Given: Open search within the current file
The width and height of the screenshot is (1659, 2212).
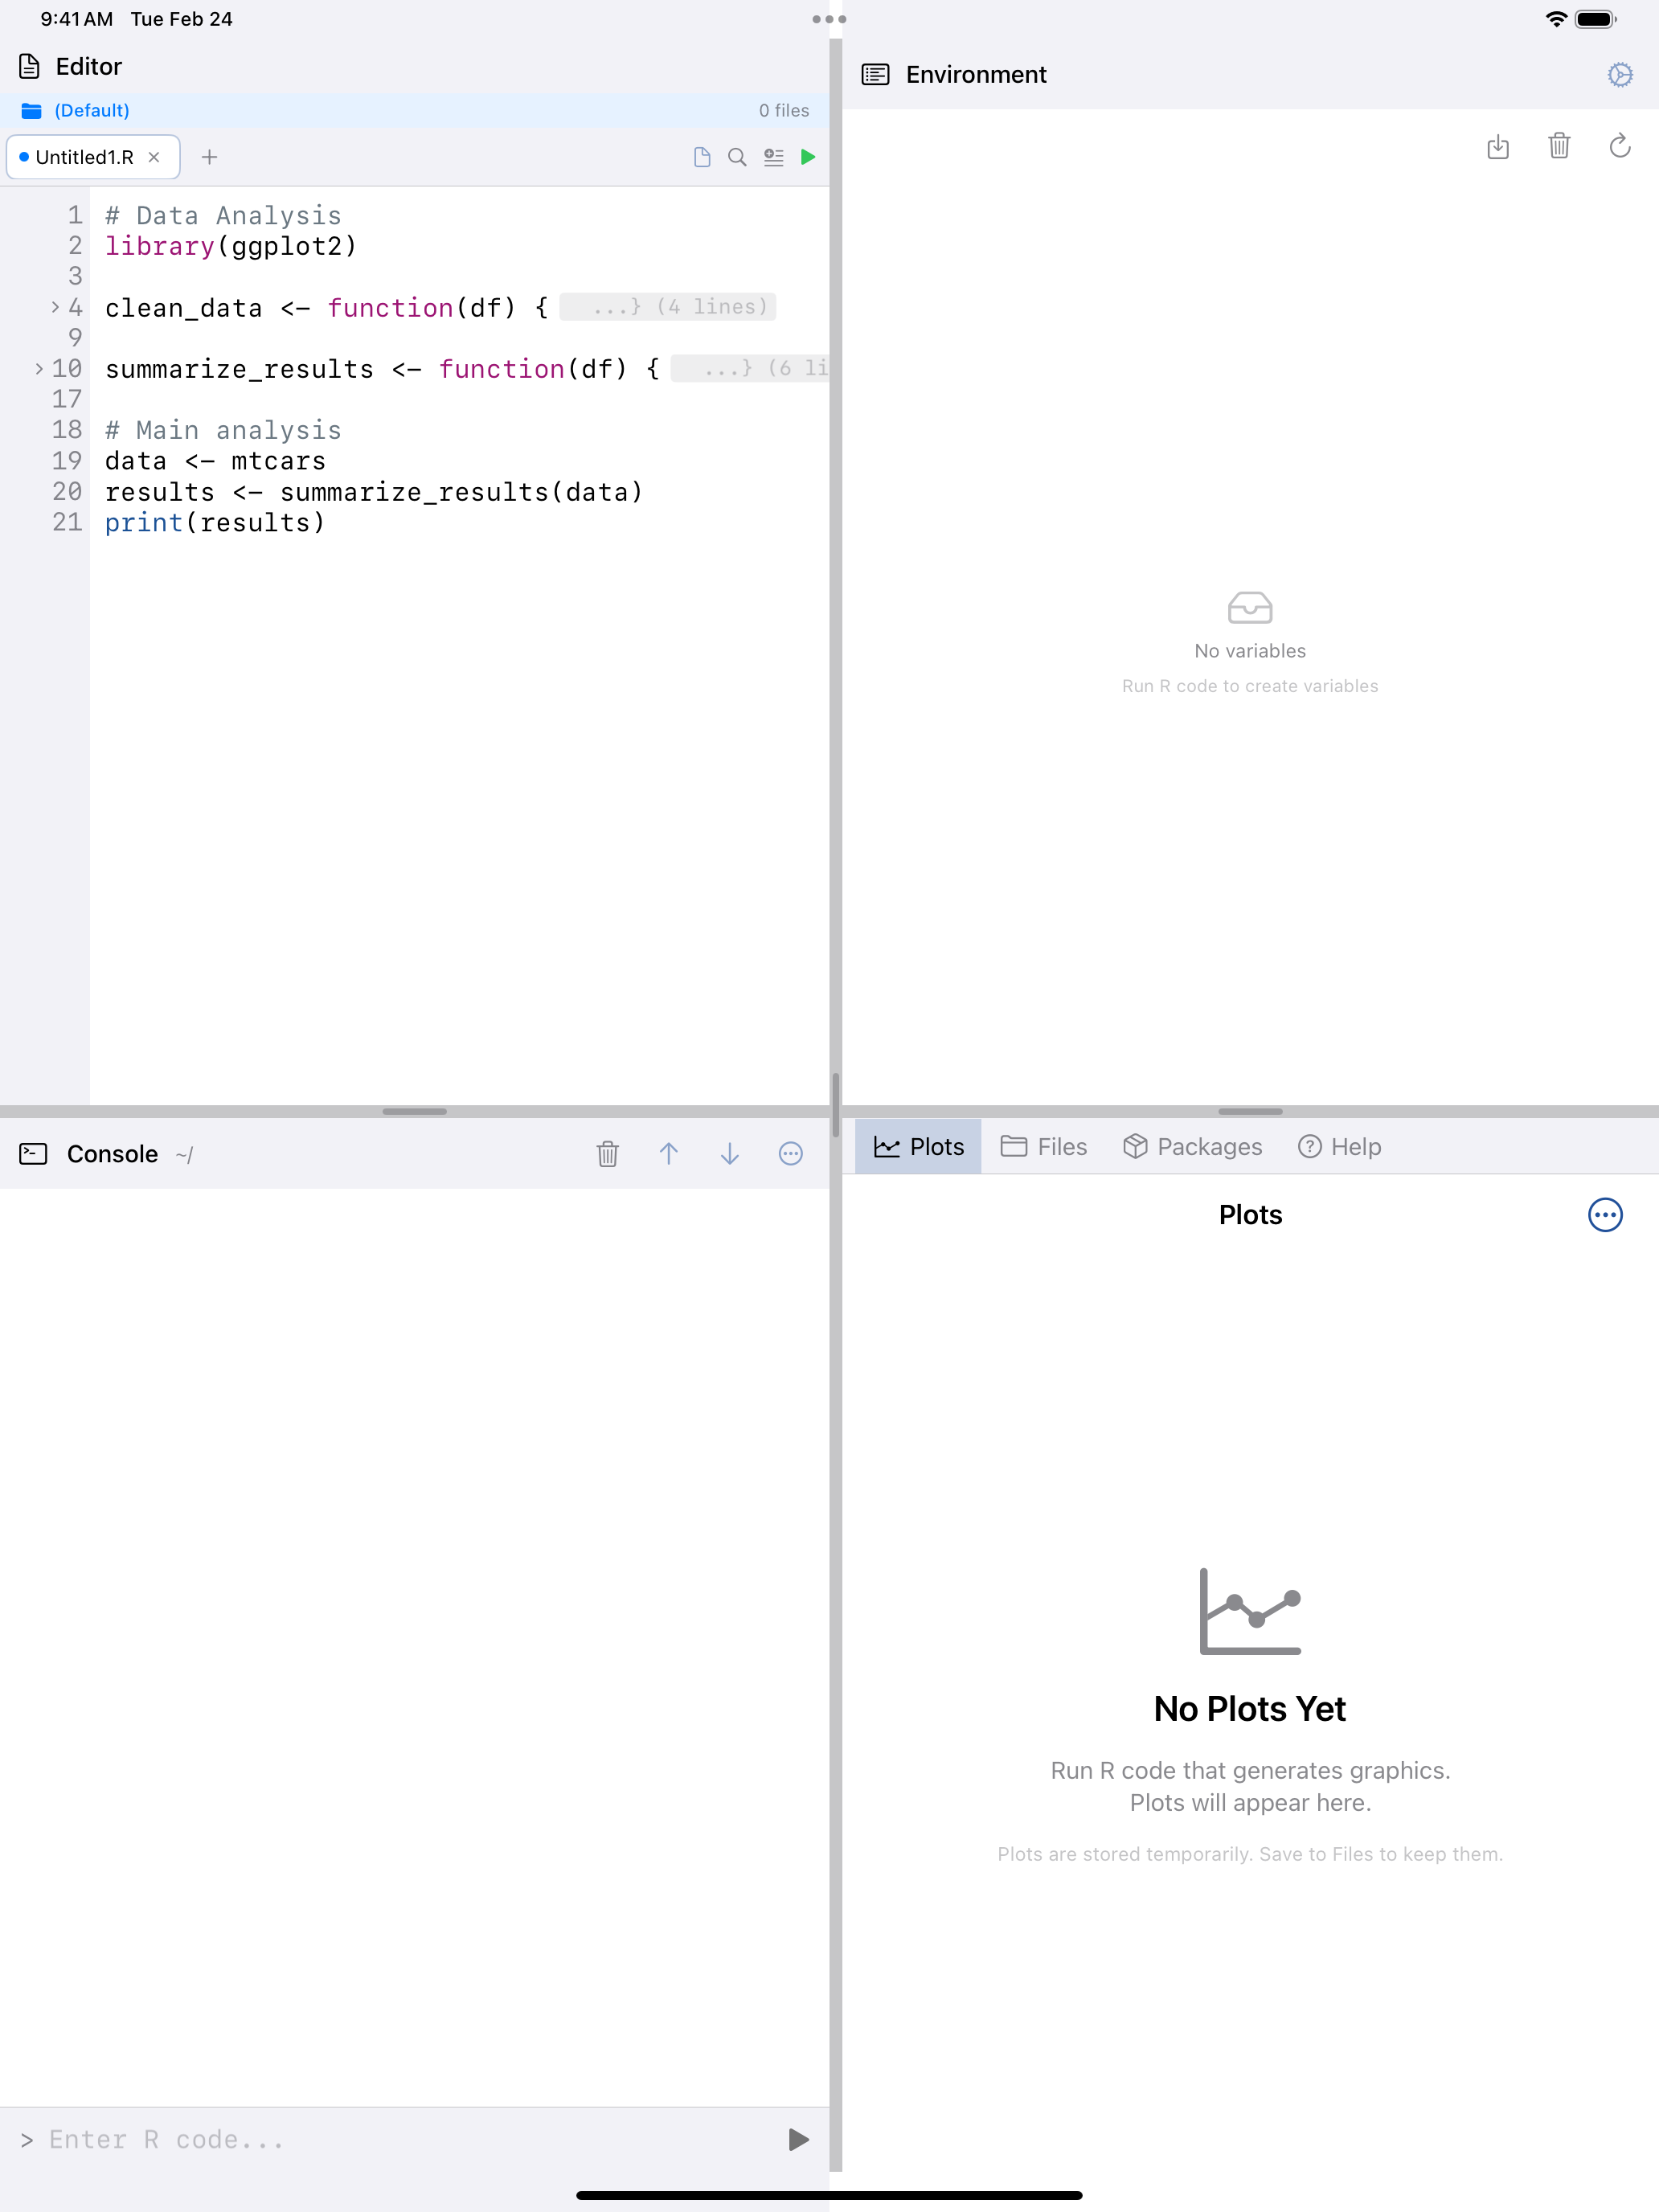Looking at the screenshot, I should point(737,157).
